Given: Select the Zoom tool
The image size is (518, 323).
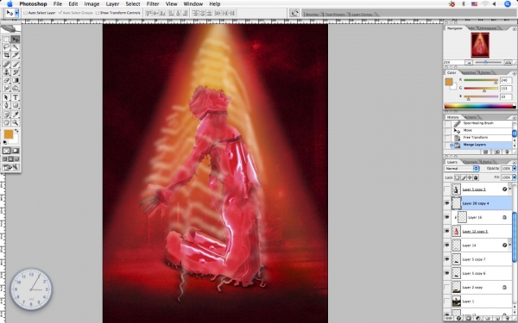Looking at the screenshot, I should click(16, 122).
